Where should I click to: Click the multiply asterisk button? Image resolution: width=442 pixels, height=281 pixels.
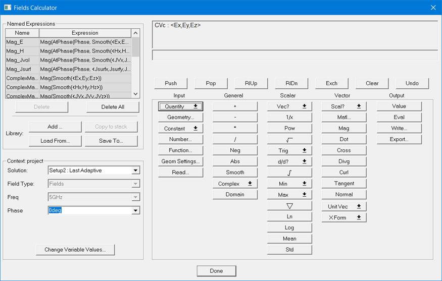click(x=235, y=128)
